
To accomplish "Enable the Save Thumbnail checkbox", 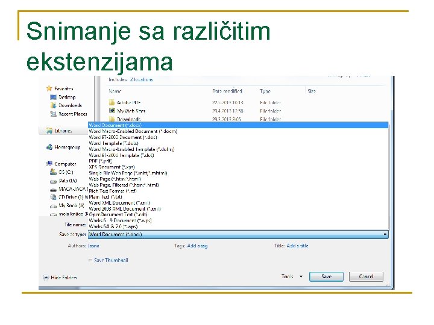I will pyautogui.click(x=90, y=261).
